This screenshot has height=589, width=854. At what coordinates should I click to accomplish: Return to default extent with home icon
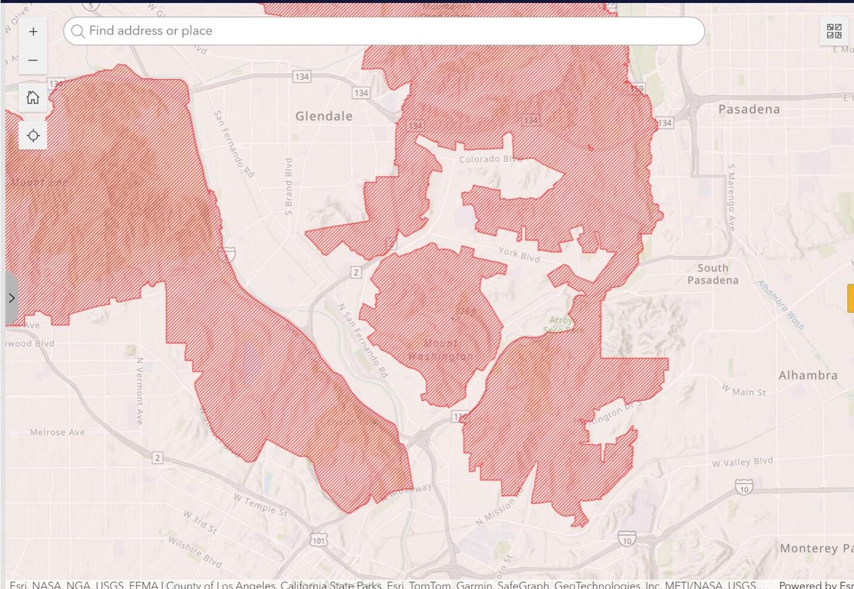[x=32, y=97]
